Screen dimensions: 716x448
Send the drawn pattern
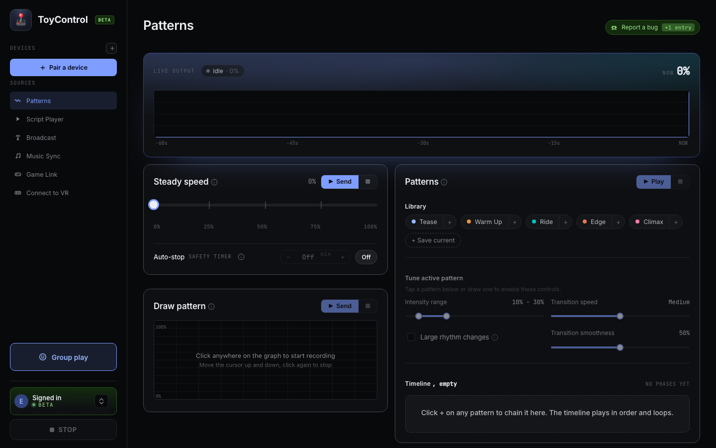(340, 306)
